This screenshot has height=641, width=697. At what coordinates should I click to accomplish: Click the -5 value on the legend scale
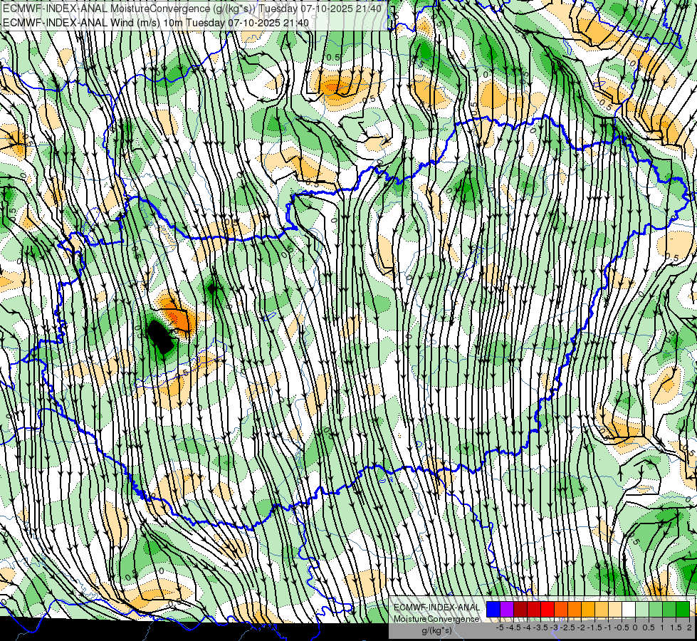click(500, 627)
